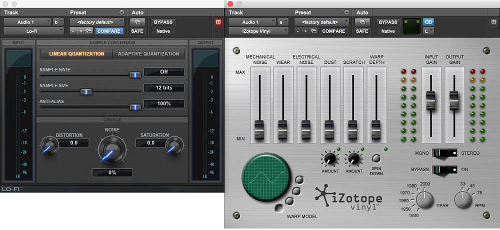
Task: Open channel selector 'L' dropdown in Vinyl
Action: 428,31
